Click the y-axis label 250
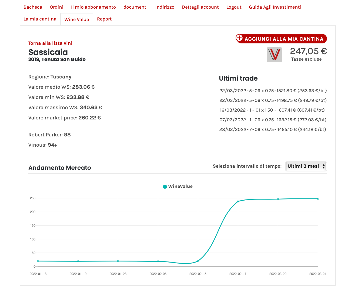Image resolution: width=348 pixels, height=296 pixels. (x=33, y=198)
